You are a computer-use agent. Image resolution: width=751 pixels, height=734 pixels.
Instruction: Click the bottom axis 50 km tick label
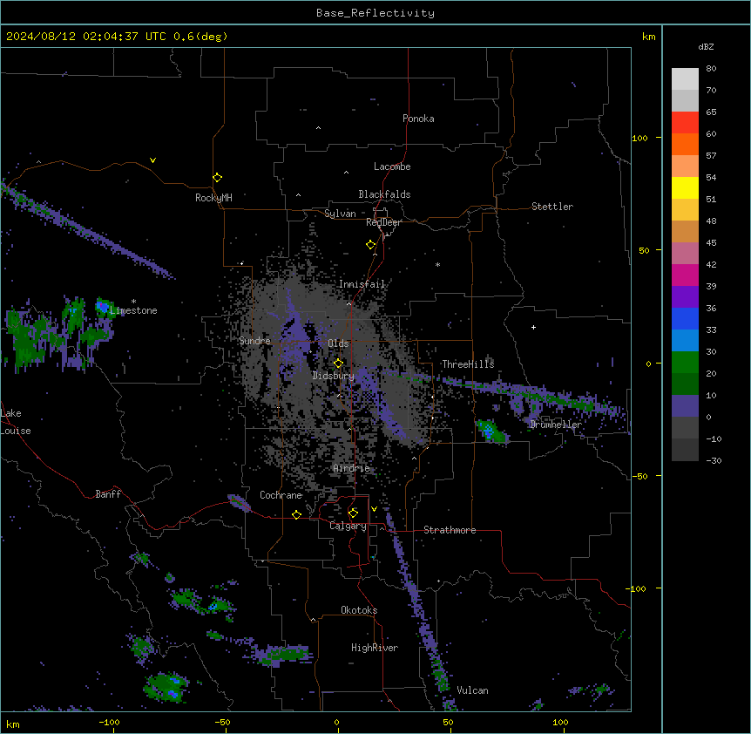click(448, 722)
